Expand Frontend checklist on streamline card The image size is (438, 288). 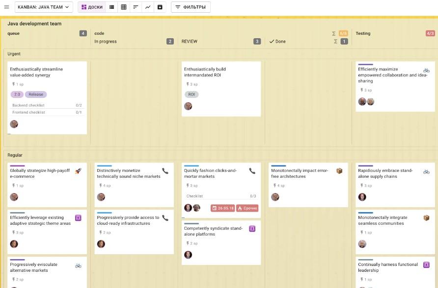[47, 112]
